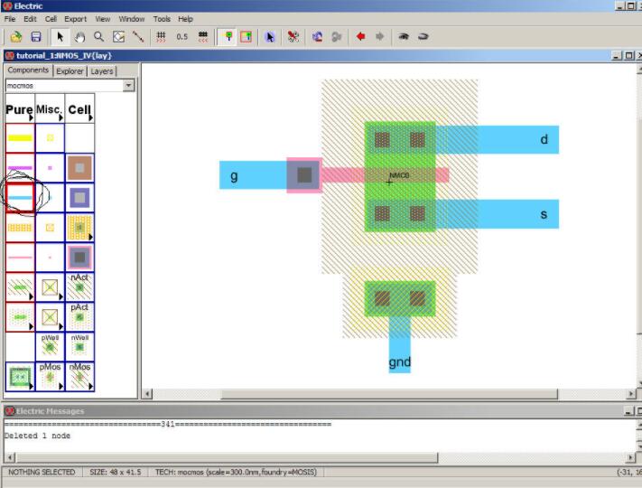This screenshot has width=642, height=488.
Task: Select the blue Metal-1 arc swatch
Action: [x=20, y=197]
